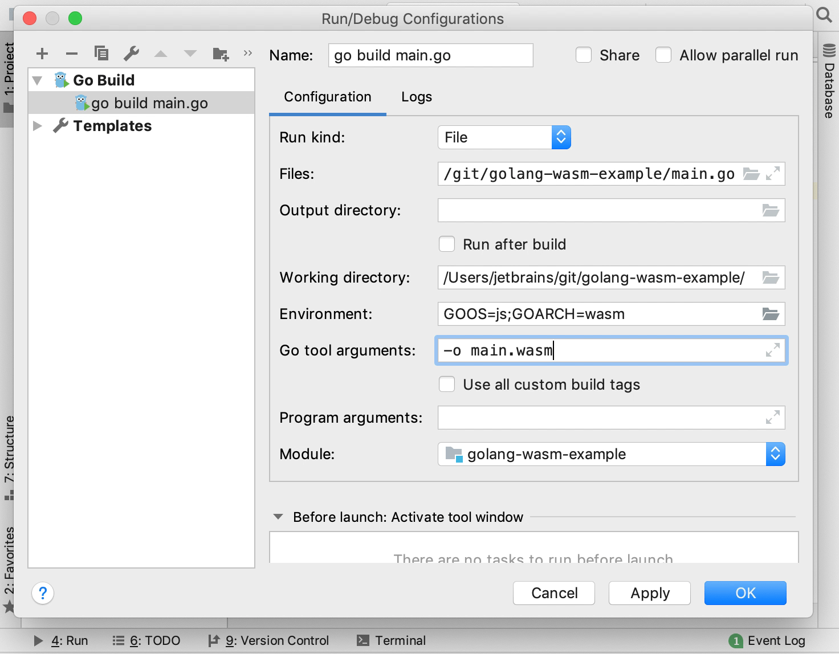Enable the Share checkbox
The image size is (839, 654).
584,55
